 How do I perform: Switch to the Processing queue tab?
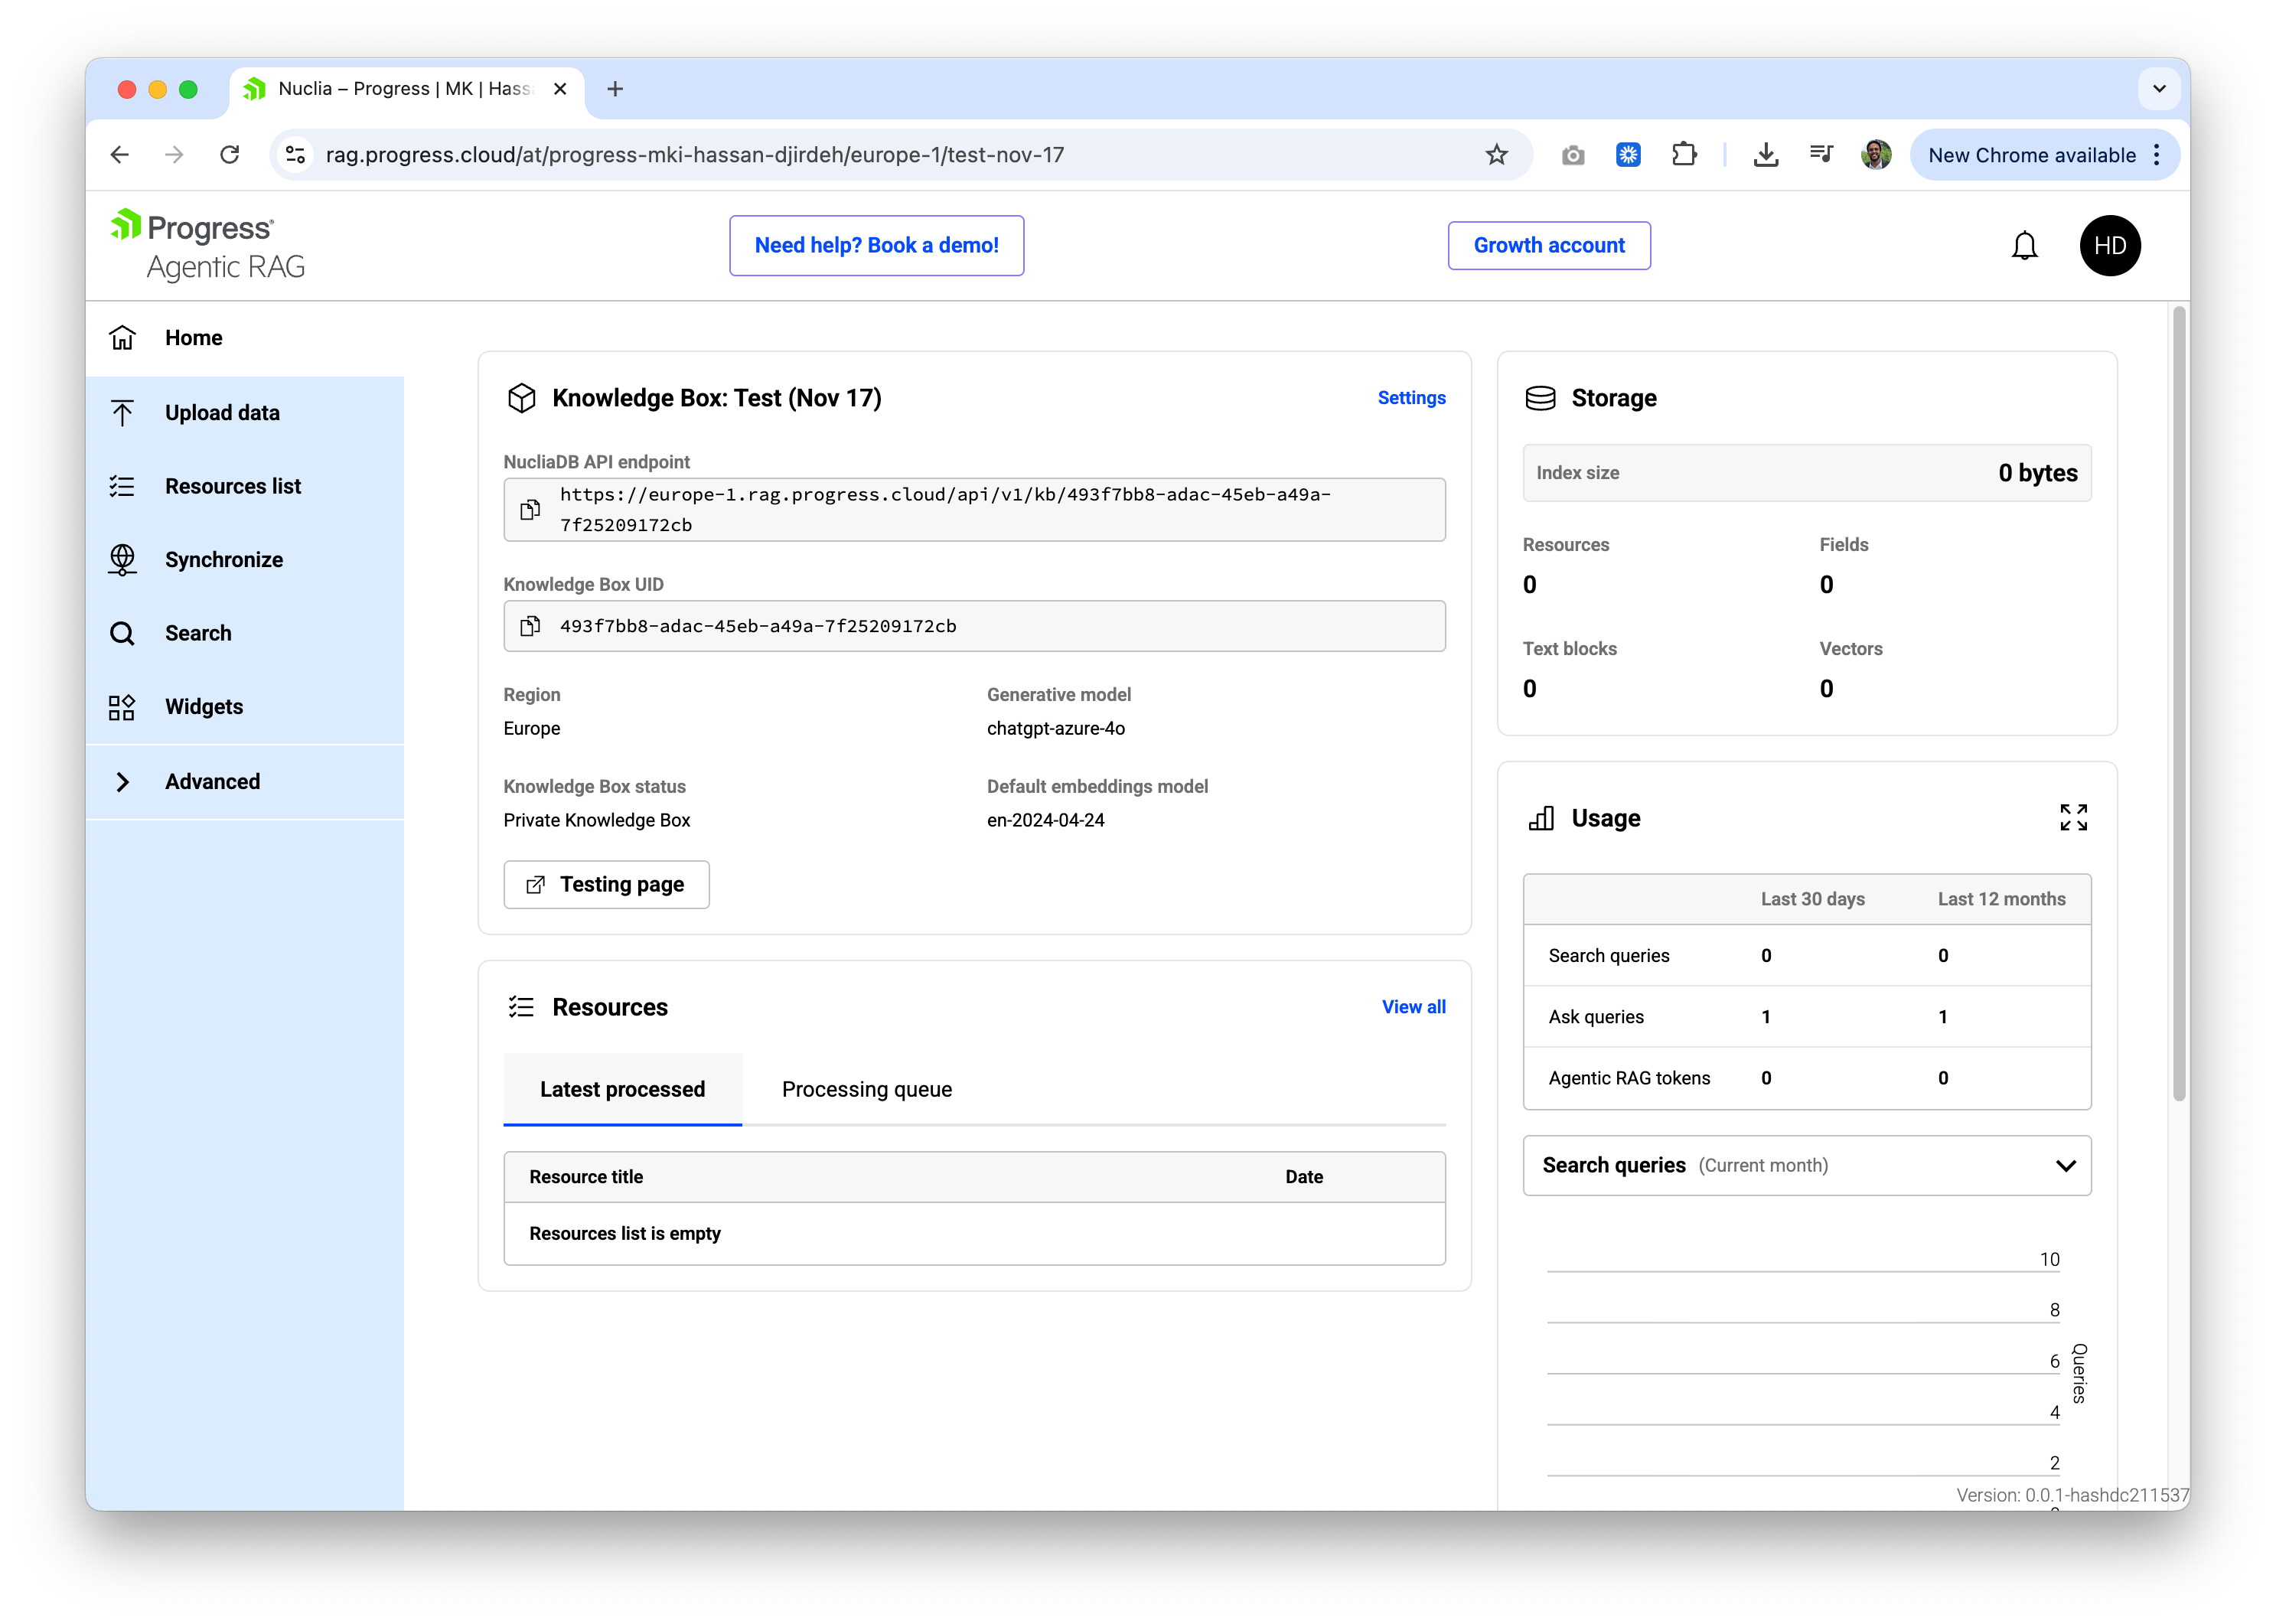pyautogui.click(x=866, y=1089)
